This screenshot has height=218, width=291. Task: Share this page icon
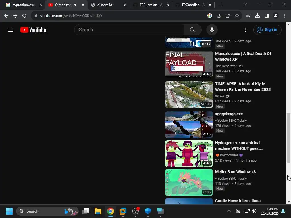point(228,16)
